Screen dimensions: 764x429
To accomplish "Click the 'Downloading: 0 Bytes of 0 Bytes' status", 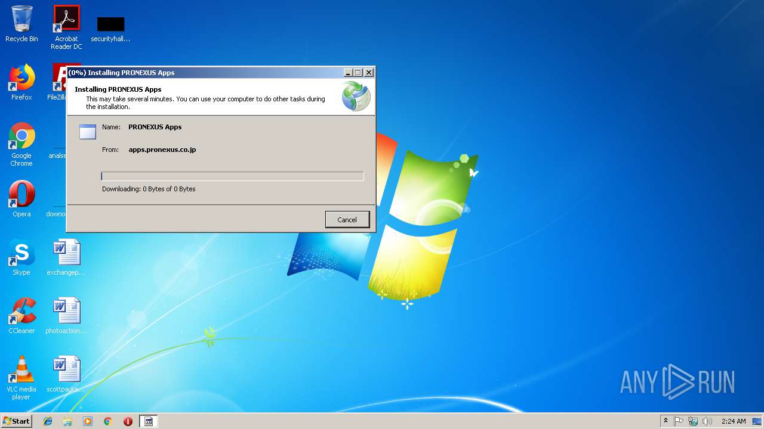I will [x=149, y=189].
